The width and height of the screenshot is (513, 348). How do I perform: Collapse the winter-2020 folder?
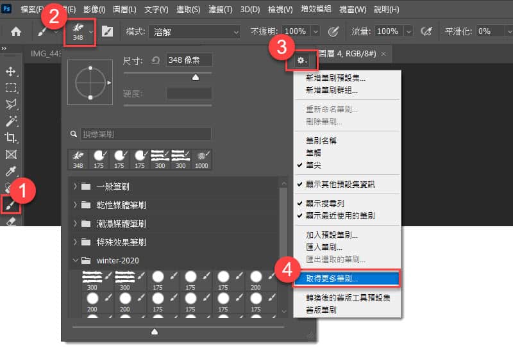tap(75, 260)
